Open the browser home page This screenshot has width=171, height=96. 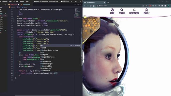coord(94,6)
